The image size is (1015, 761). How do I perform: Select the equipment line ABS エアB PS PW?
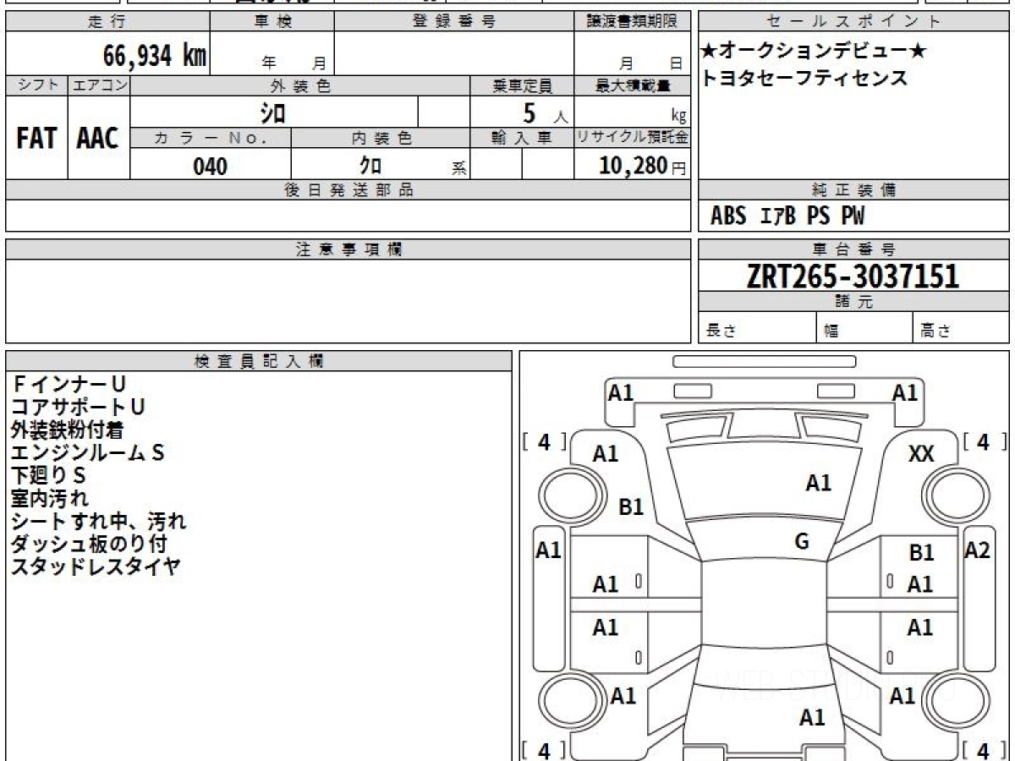[787, 216]
